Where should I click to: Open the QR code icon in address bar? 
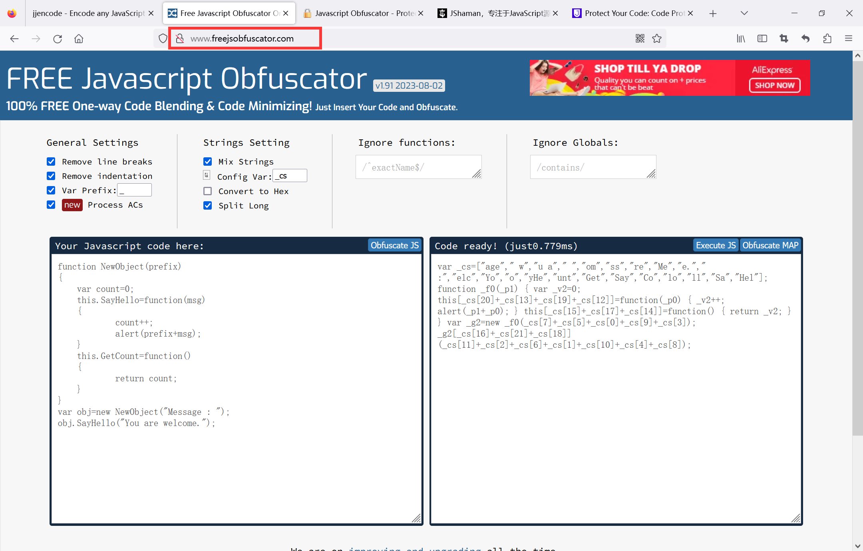pyautogui.click(x=640, y=38)
